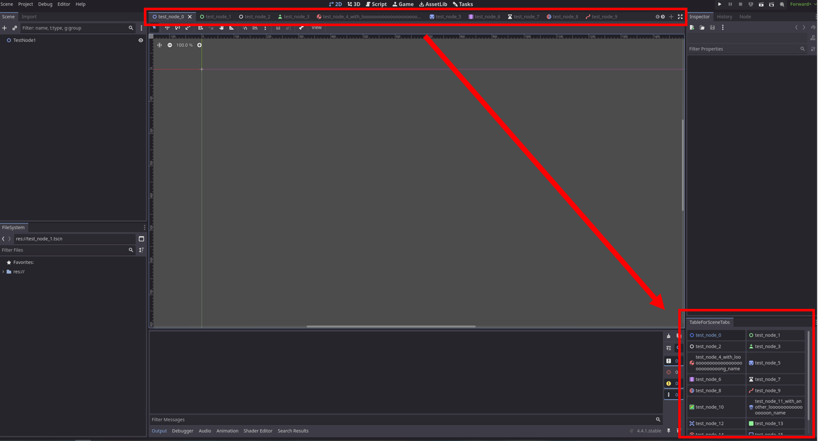The height and width of the screenshot is (441, 818).
Task: Click the Remote Debug deploy icon
Action: click(751, 4)
